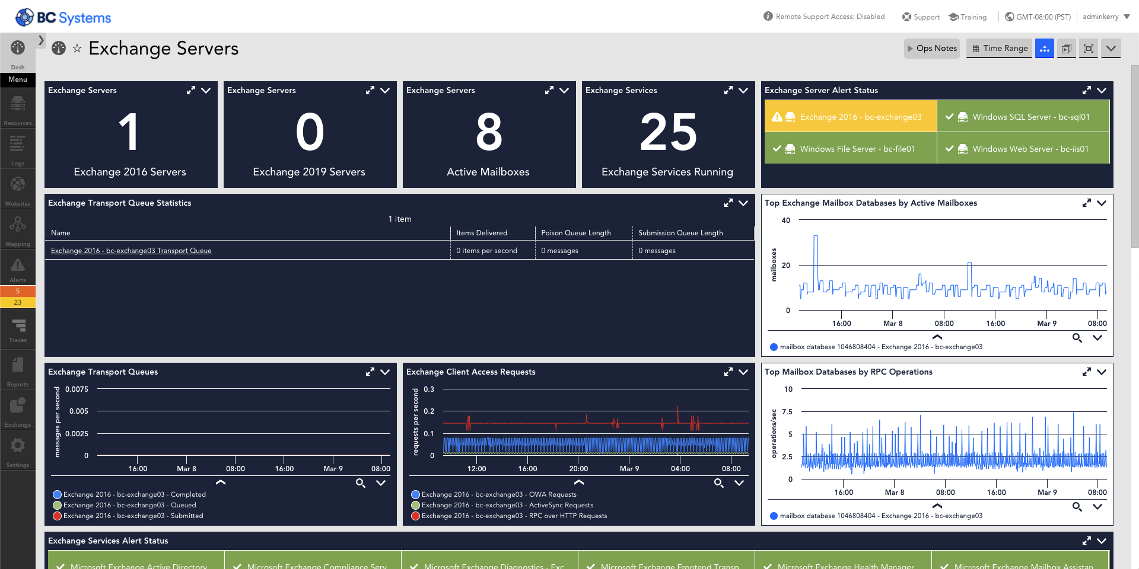This screenshot has width=1139, height=569.
Task: Zoom the Exchange Client Access Requests graph
Action: click(x=719, y=483)
